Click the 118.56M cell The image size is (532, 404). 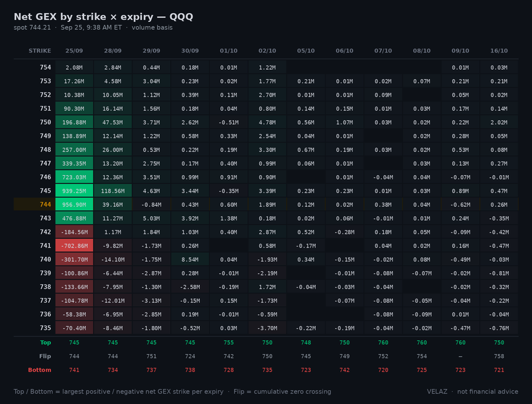113,191
